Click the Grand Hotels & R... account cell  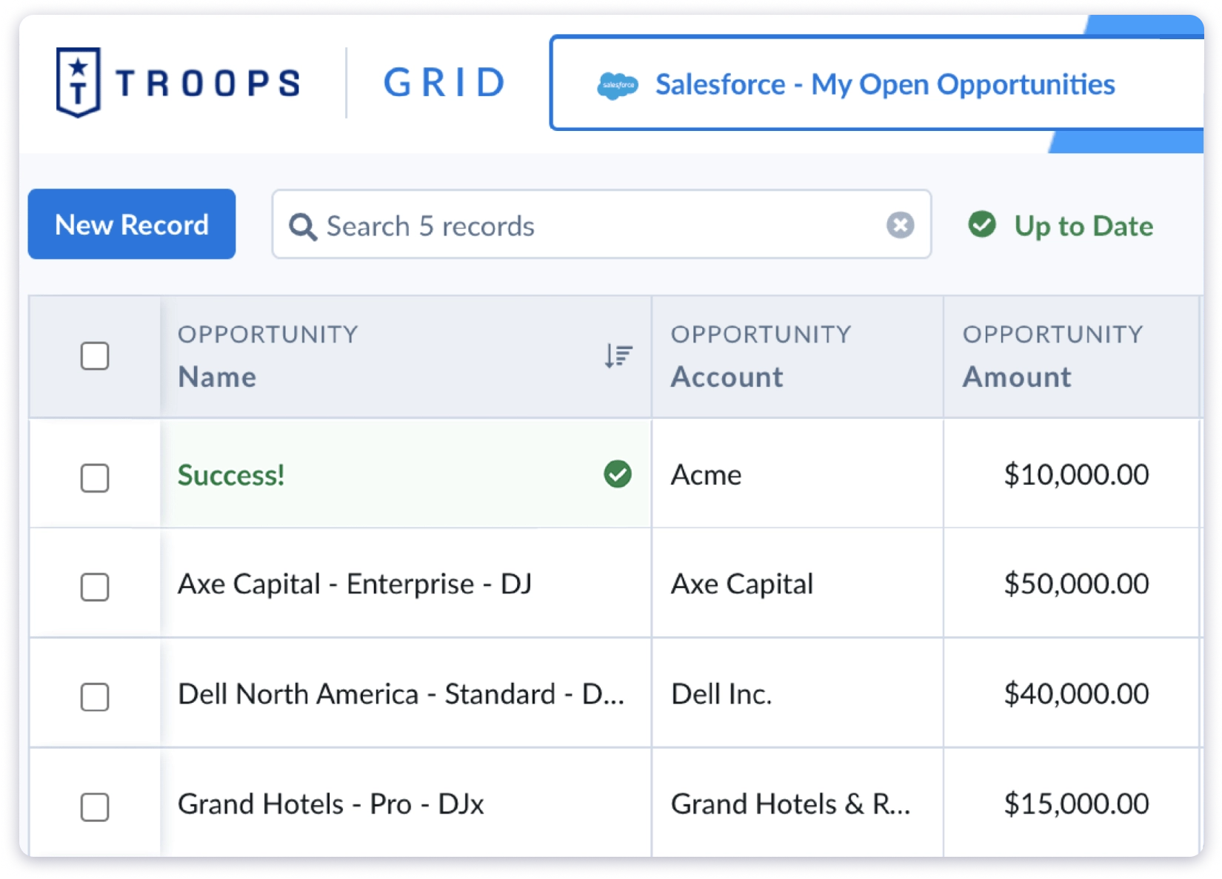[798, 803]
